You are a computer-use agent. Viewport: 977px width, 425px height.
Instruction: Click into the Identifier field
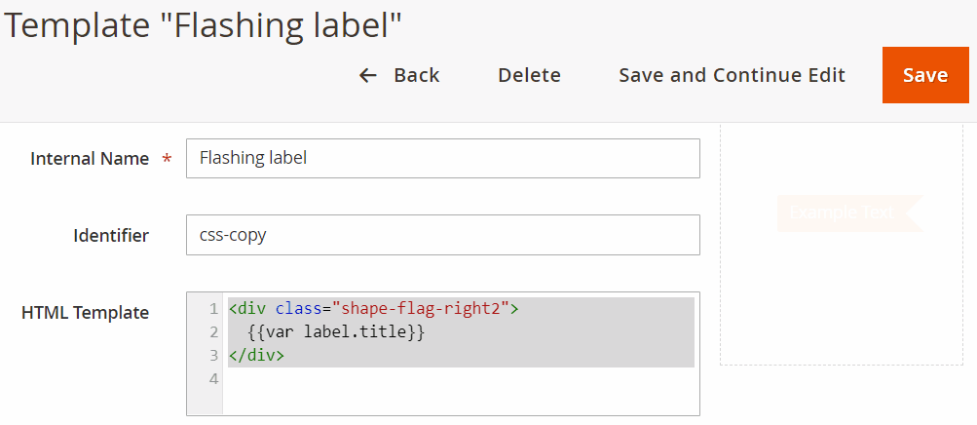(442, 235)
